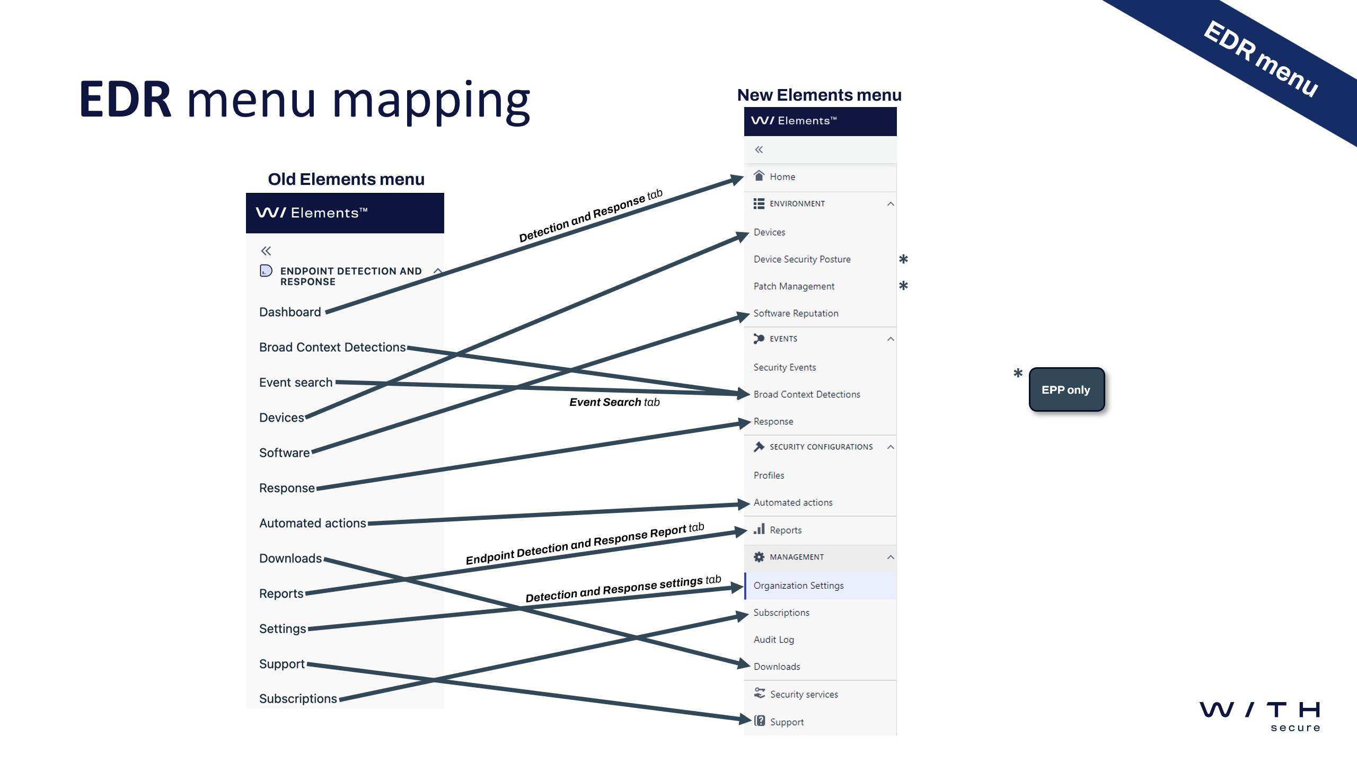The width and height of the screenshot is (1357, 763).
Task: Open Broad Context Detections in old menu
Action: click(x=332, y=347)
